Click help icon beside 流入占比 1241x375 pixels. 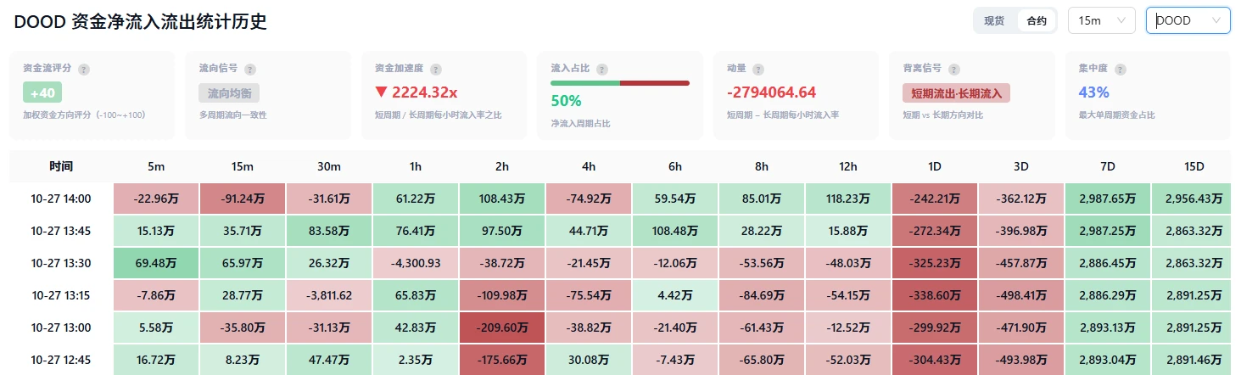pos(601,69)
